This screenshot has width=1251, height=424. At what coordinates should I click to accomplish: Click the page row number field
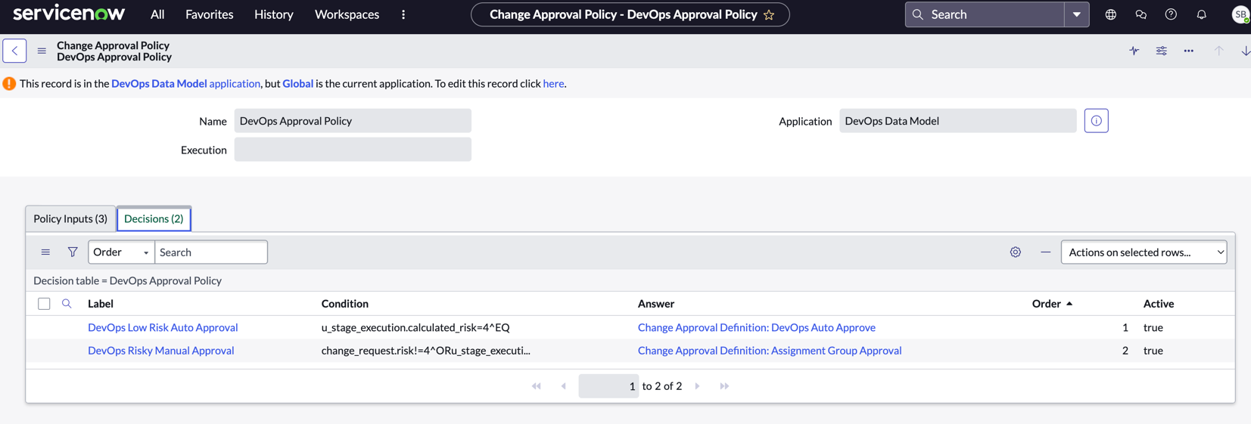pos(608,386)
